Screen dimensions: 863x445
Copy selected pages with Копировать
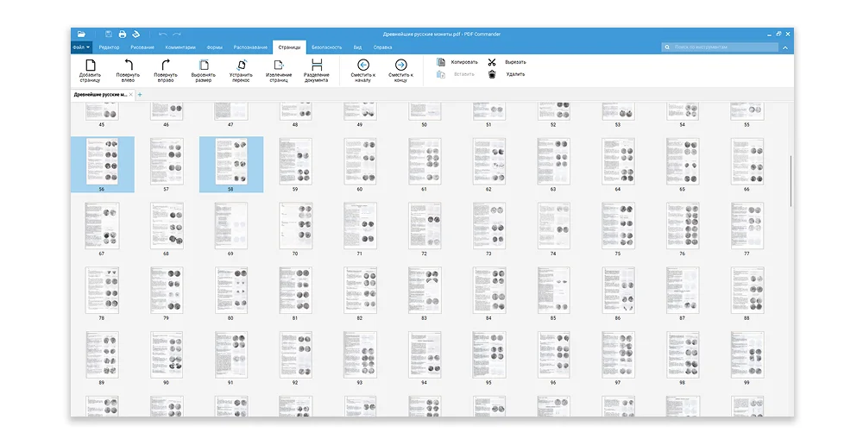click(x=457, y=62)
